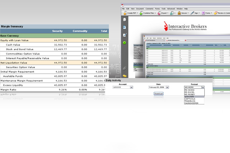Image resolution: width=230 pixels, height=153 pixels.
Task: Click the Stock and Bond Value label
Action: tap(20, 49)
